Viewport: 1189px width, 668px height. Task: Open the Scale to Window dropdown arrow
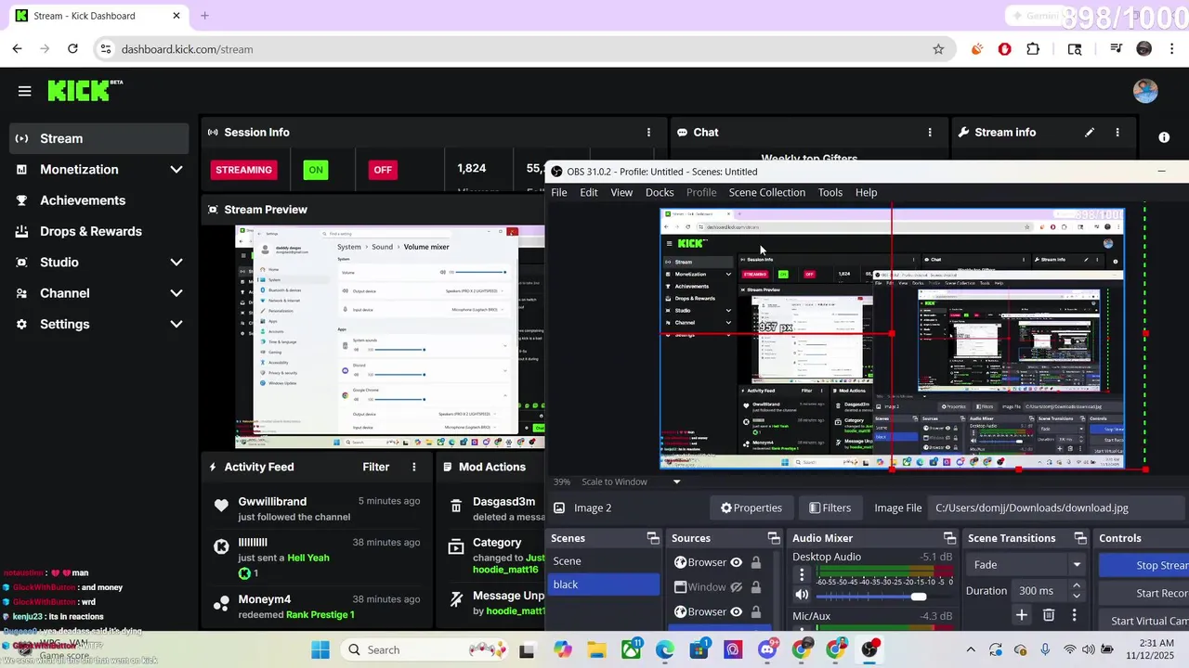point(676,482)
